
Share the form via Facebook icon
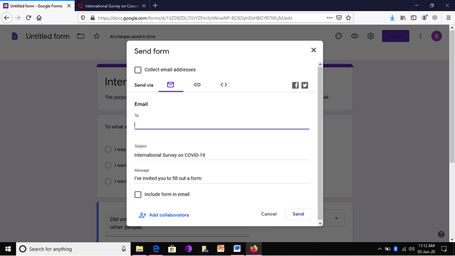[295, 85]
